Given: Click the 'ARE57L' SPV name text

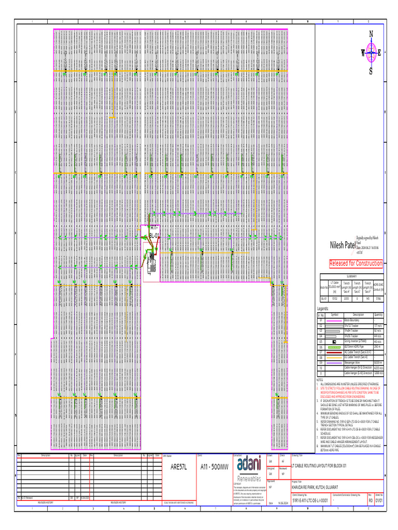Looking at the screenshot, I should tap(178, 467).
